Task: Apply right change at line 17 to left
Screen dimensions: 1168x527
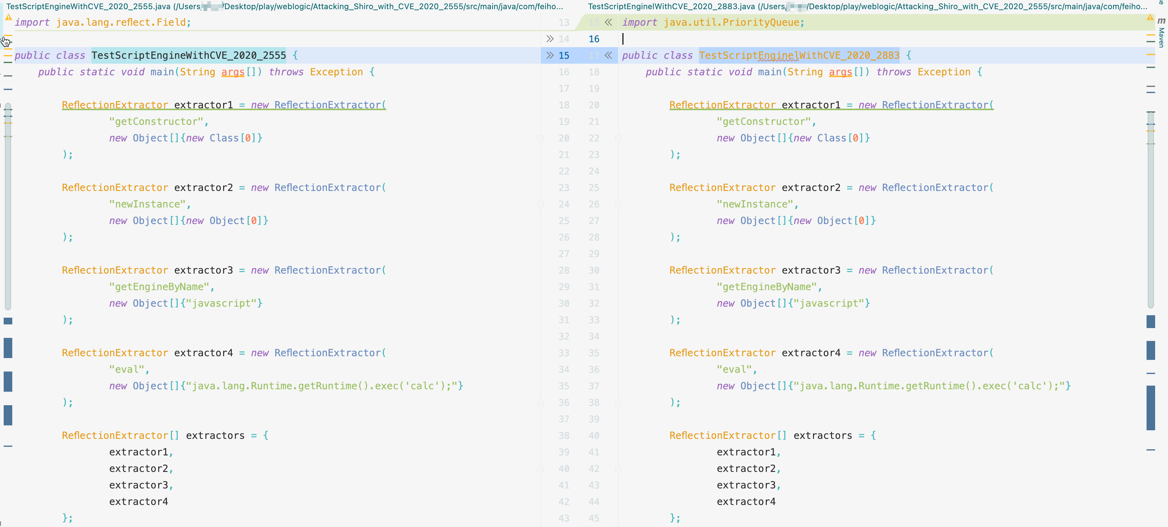Action: tap(609, 55)
